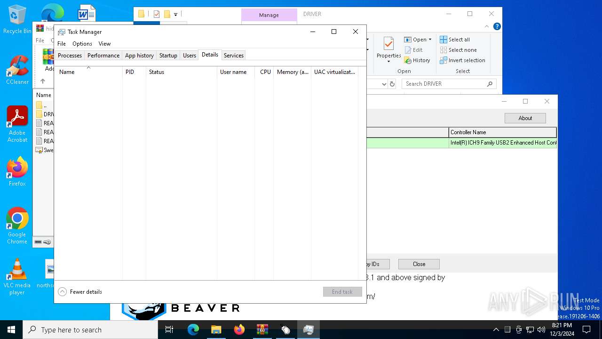Click the up-arrow in WinRAR window
The image size is (602, 339).
pyautogui.click(x=43, y=81)
